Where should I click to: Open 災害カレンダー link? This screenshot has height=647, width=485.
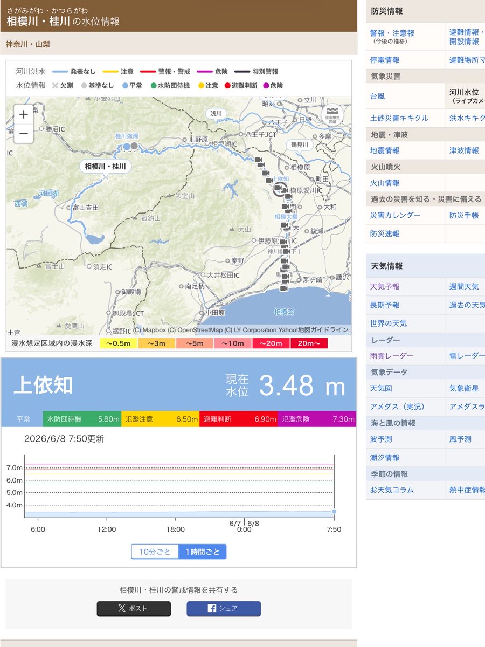pos(395,215)
